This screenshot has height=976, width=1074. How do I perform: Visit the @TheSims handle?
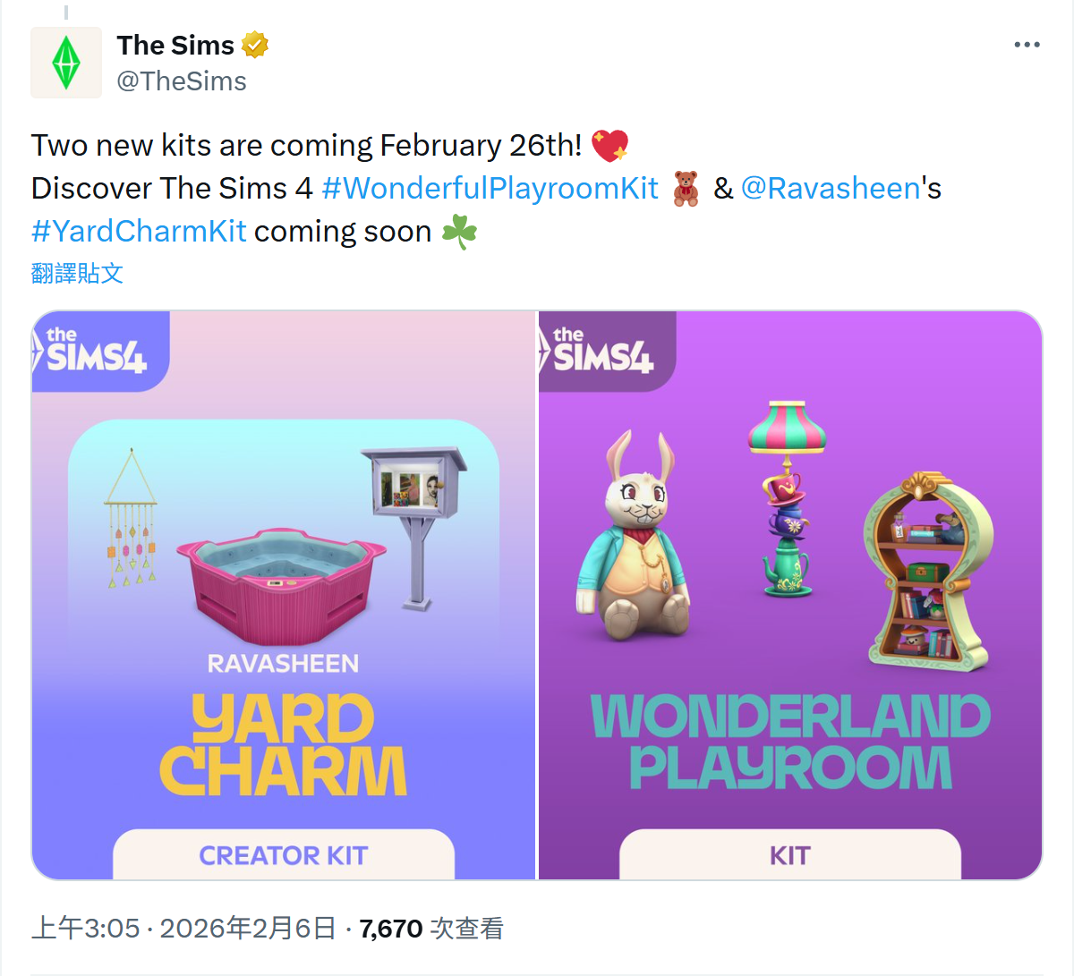182,81
